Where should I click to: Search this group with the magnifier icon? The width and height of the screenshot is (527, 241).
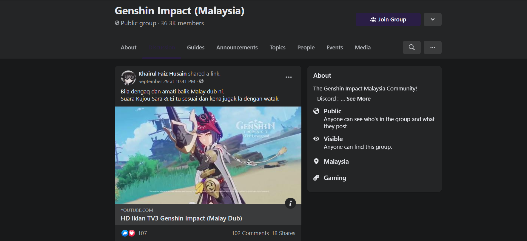(412, 48)
